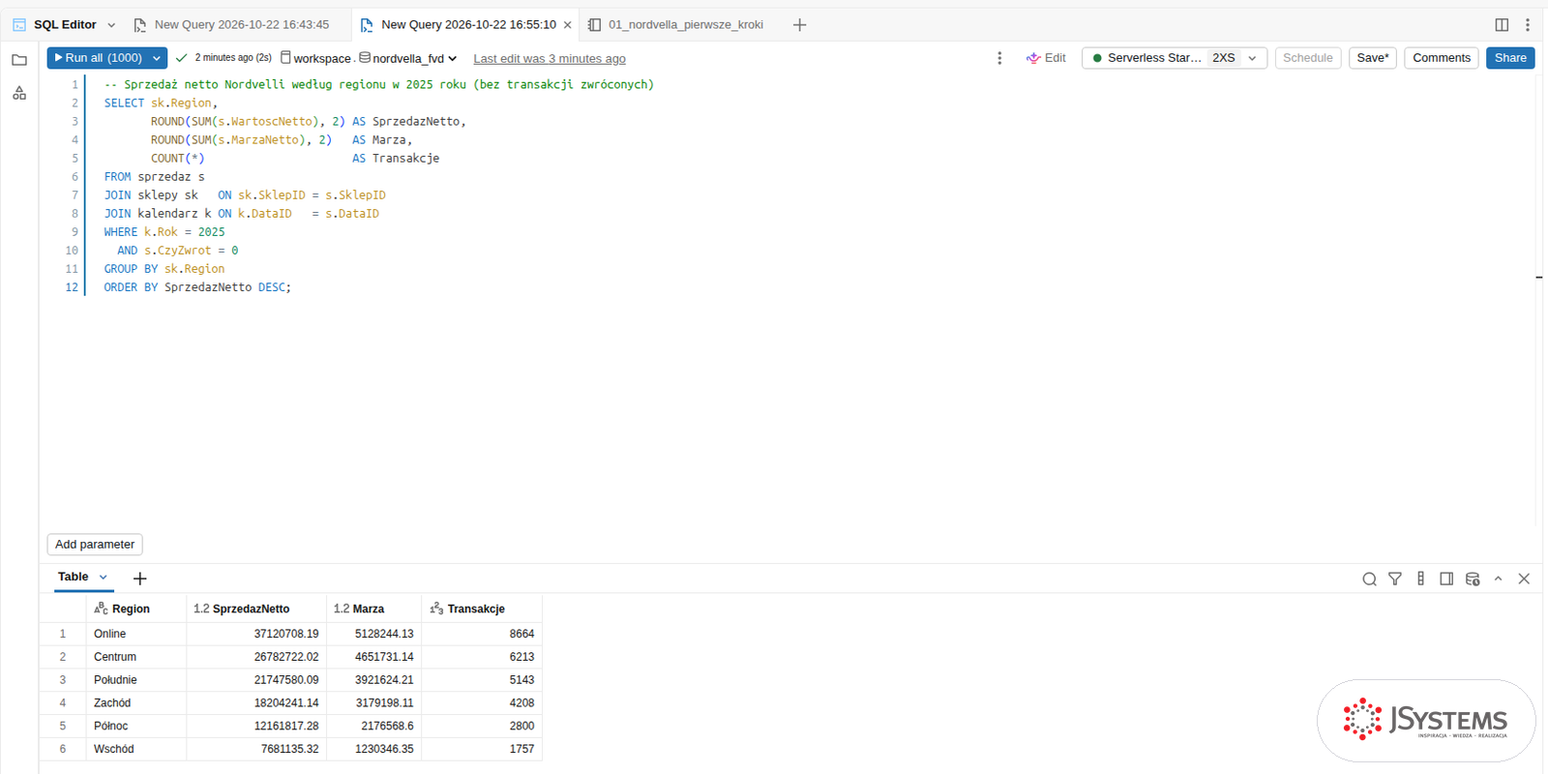Screen dimensions: 1548x774
Task: Select the Table results tab
Action: point(73,577)
